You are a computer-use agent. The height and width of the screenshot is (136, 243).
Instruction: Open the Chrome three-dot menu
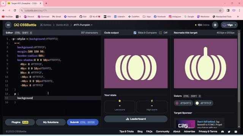pos(240,11)
